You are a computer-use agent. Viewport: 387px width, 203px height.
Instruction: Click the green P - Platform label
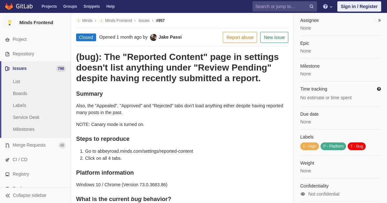click(x=333, y=146)
